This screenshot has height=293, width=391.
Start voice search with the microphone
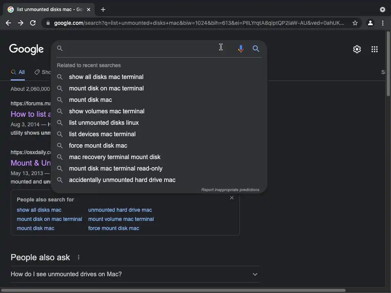point(241,48)
